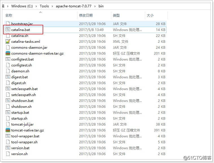Select the commons-daemon.jar file name

point(29,48)
